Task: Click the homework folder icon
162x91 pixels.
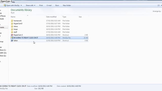Action: (x=12, y=21)
